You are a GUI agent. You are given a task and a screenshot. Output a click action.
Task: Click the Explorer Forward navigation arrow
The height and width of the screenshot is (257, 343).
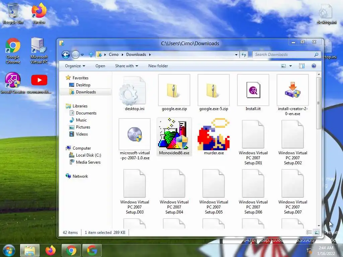click(75, 55)
